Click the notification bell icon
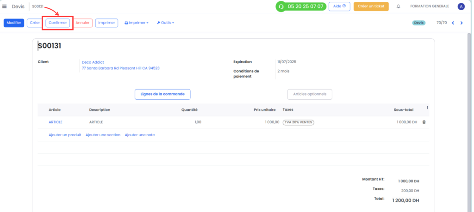Viewport: 474px width, 212px height. coord(398,6)
